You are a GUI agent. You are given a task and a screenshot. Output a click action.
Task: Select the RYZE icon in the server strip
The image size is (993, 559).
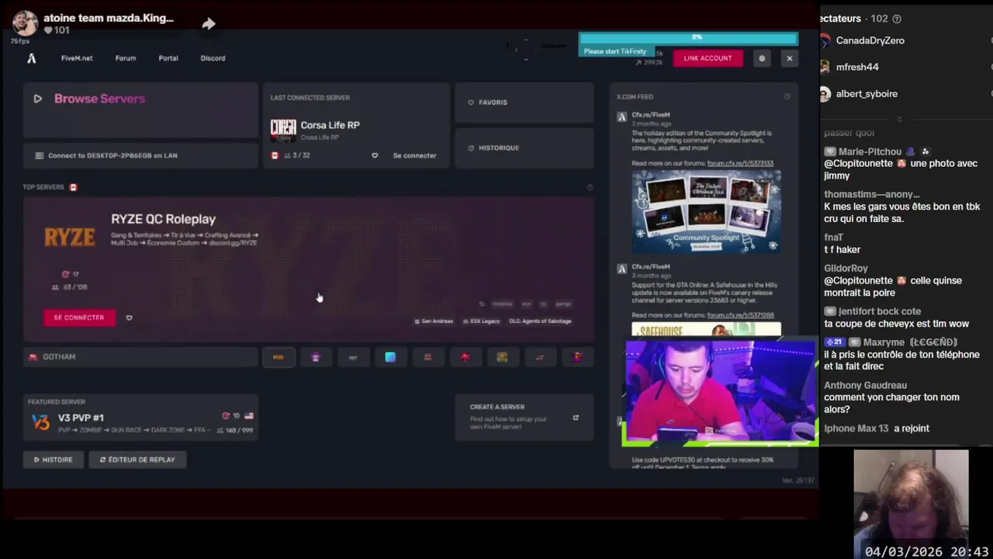click(279, 357)
